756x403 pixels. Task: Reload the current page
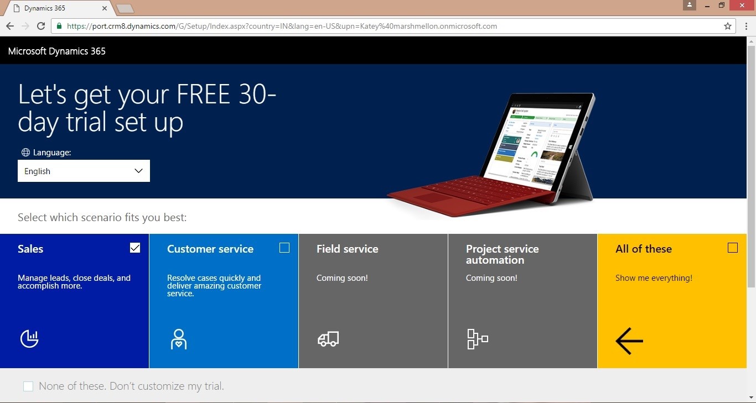pyautogui.click(x=41, y=26)
